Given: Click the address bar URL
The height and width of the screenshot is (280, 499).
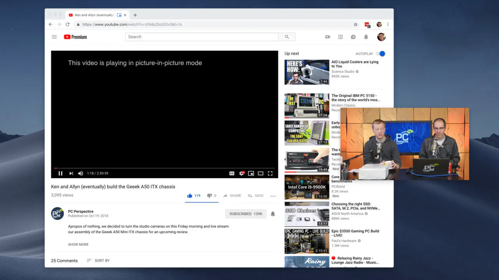Looking at the screenshot, I should (x=132, y=24).
